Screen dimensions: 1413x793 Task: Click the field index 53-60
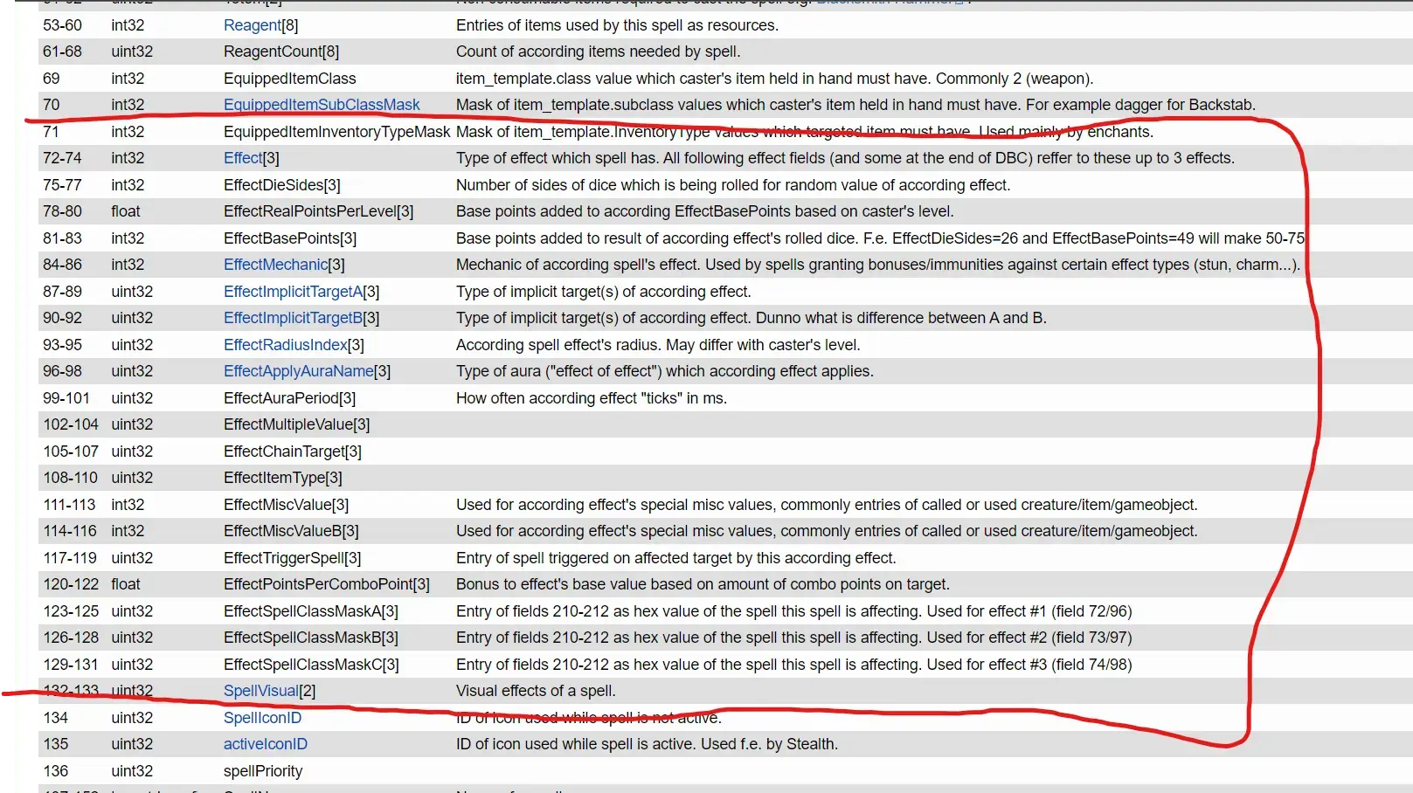click(62, 25)
